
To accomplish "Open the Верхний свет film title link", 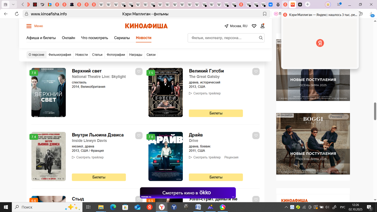I will pos(87,71).
